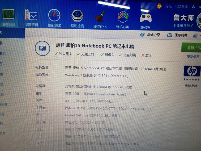Click the 电脑品牌 label under HP logo
Image resolution: width=201 pixels, height=151 pixels.
coord(191,86)
